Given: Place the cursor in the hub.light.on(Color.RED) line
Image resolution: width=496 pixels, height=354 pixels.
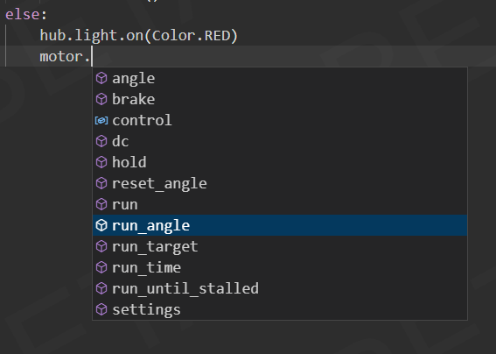Looking at the screenshot, I should click(x=138, y=35).
